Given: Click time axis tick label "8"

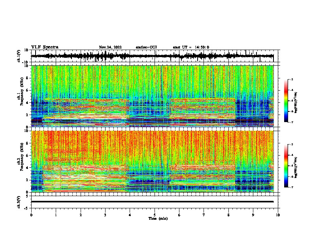Looking at the screenshot, I should click(x=228, y=215).
